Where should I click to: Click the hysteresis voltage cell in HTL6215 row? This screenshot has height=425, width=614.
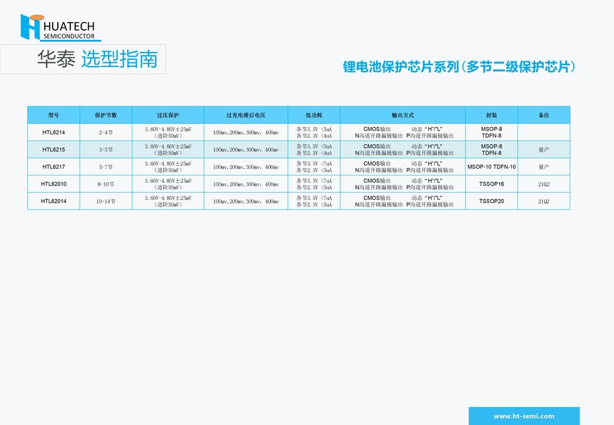246,149
